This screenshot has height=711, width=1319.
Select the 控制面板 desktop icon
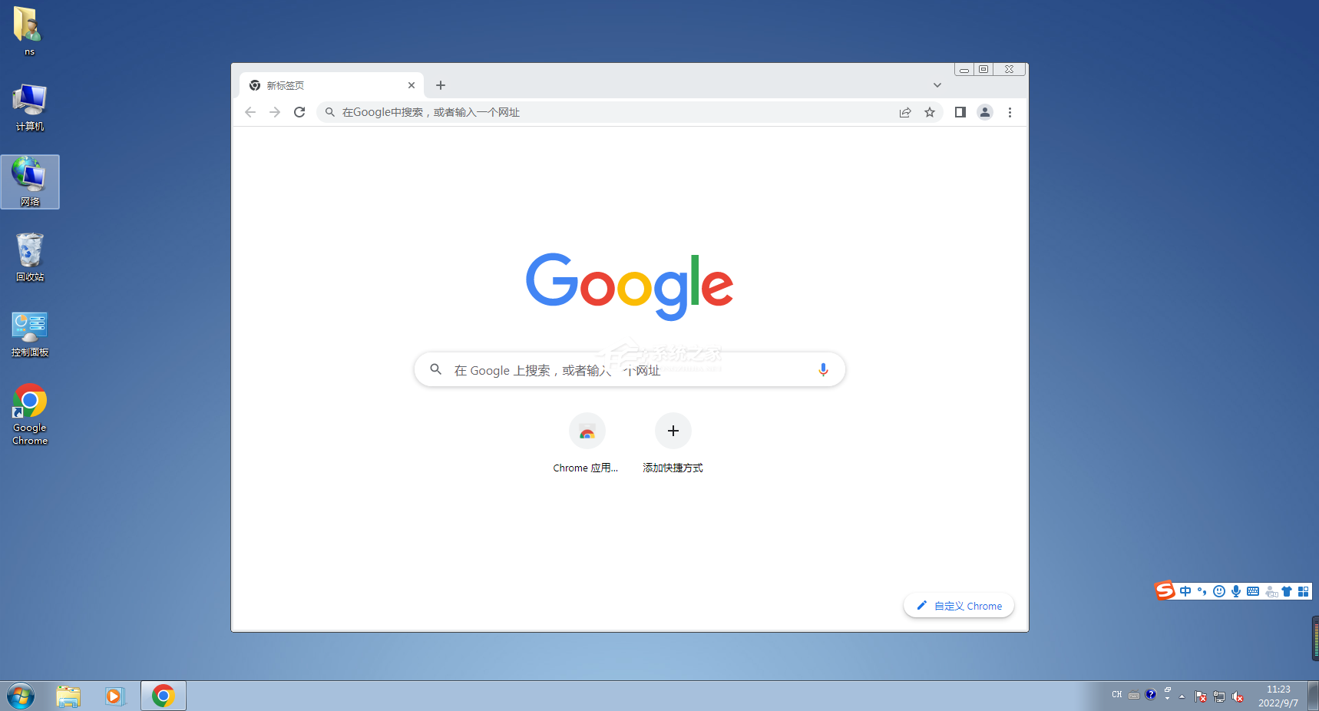30,334
